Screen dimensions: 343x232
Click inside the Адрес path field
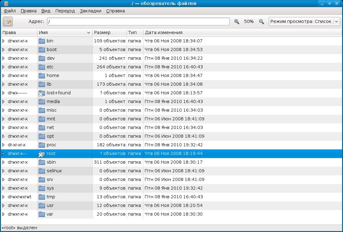(138, 21)
